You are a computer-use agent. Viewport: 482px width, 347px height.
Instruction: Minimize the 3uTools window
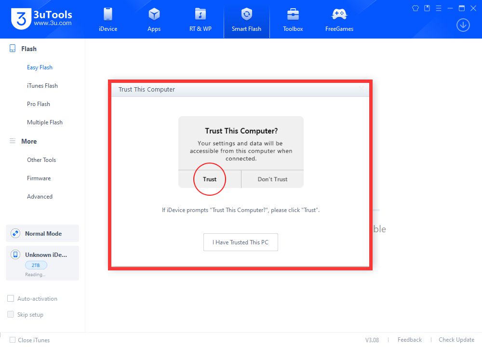pyautogui.click(x=450, y=8)
